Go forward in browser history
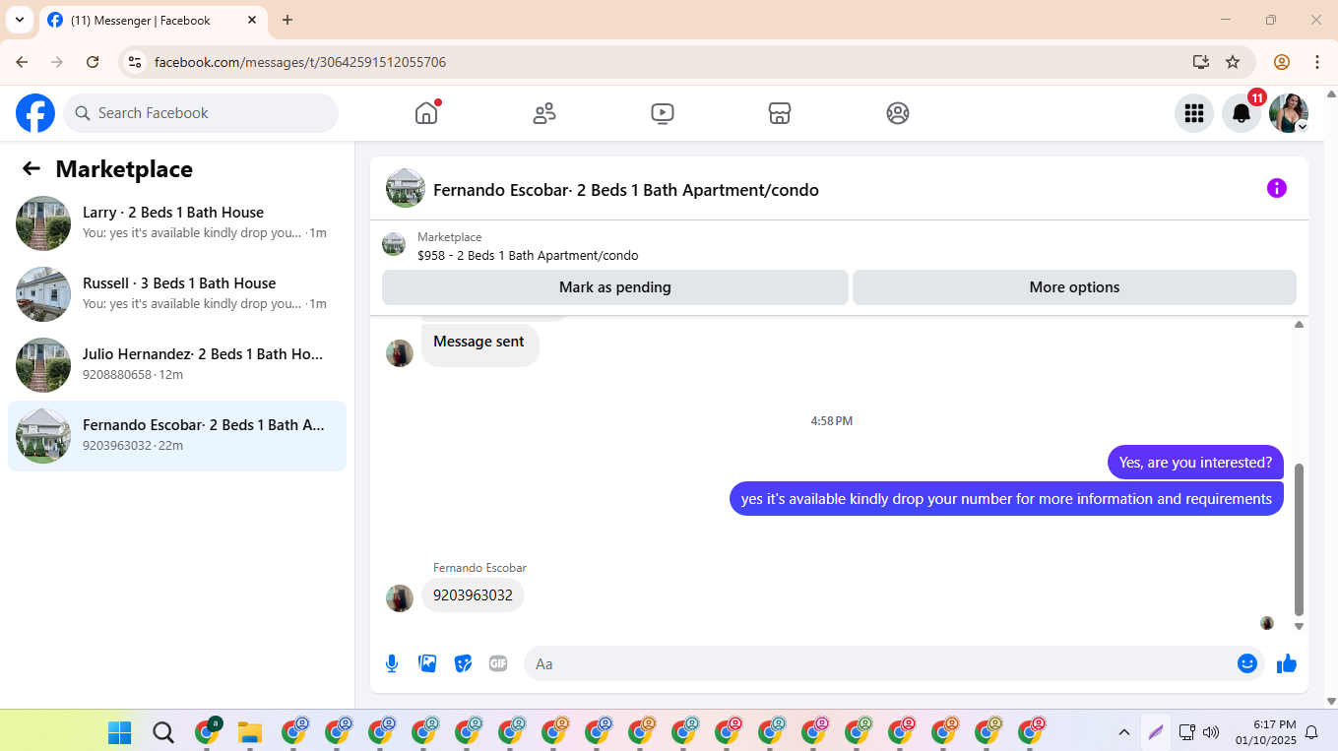This screenshot has width=1338, height=751. (57, 62)
